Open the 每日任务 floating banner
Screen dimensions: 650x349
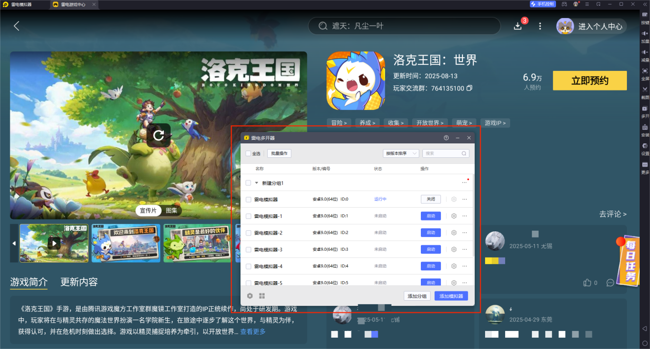click(628, 262)
